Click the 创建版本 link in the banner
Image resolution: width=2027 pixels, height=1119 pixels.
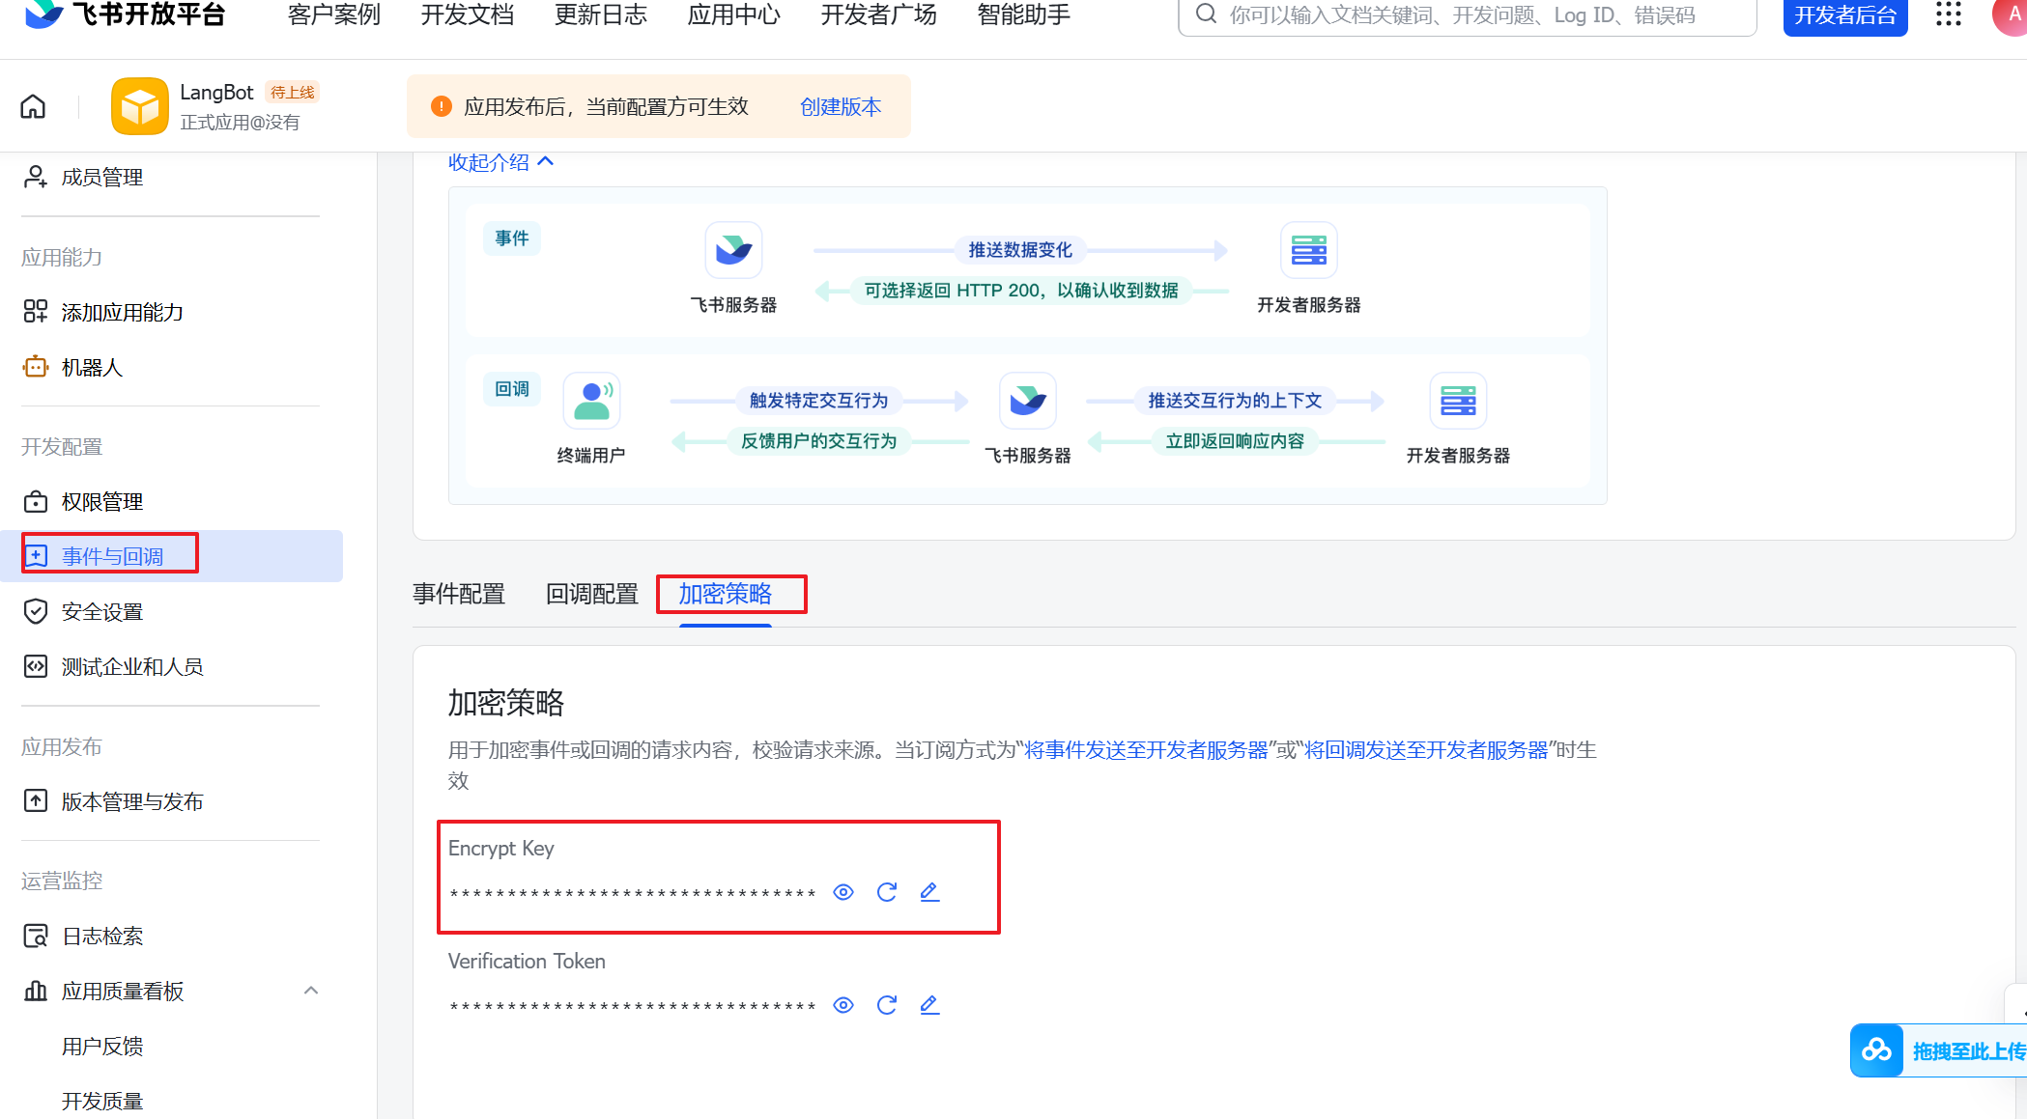coord(841,107)
